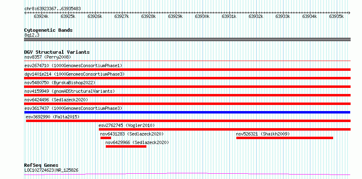
Task: Click chr8:63923367..63935483 position text
Action: pos(52,9)
